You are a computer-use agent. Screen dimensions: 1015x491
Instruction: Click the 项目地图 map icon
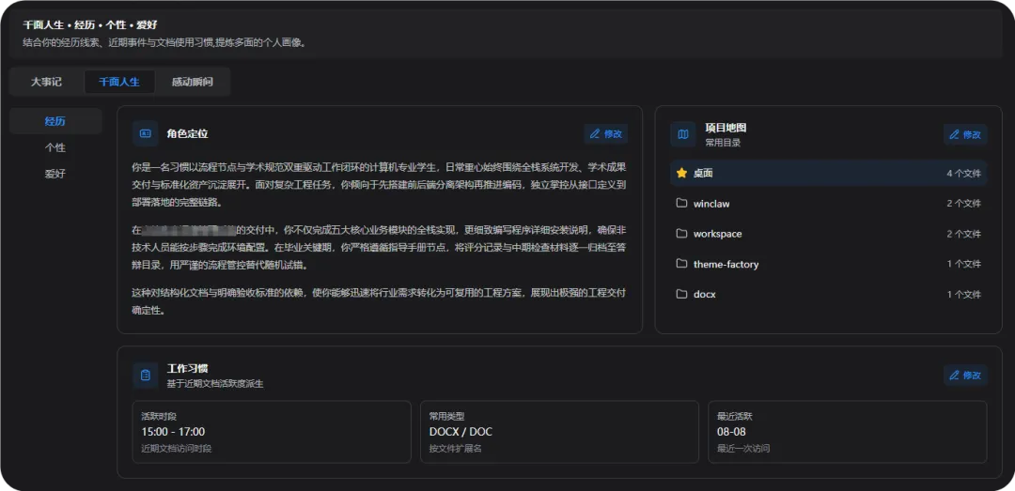[x=683, y=134]
